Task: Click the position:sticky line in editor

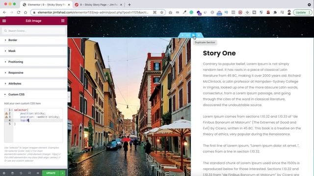Action: 33,113
